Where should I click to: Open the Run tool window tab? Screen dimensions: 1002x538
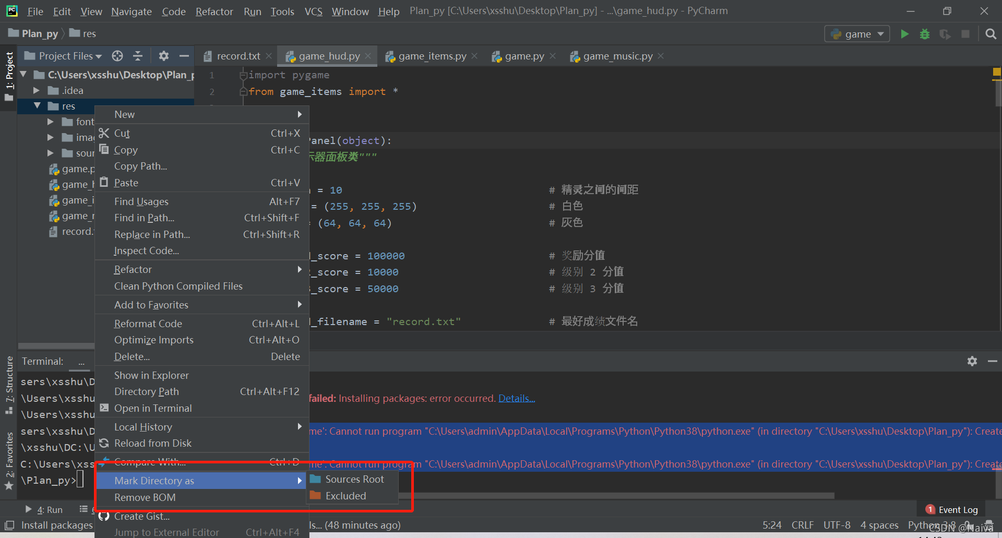(44, 510)
